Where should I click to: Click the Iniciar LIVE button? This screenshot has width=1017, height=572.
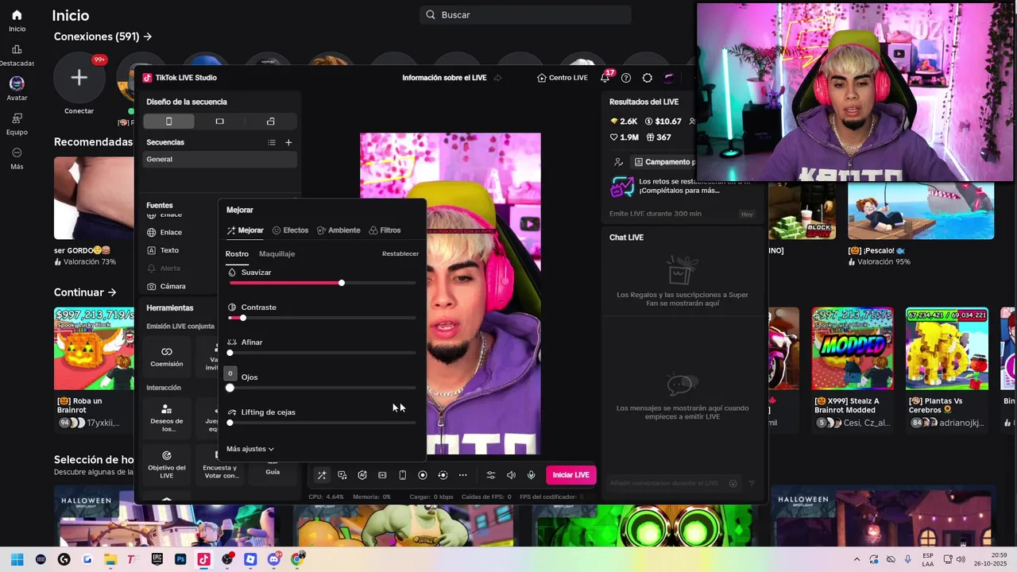570,475
